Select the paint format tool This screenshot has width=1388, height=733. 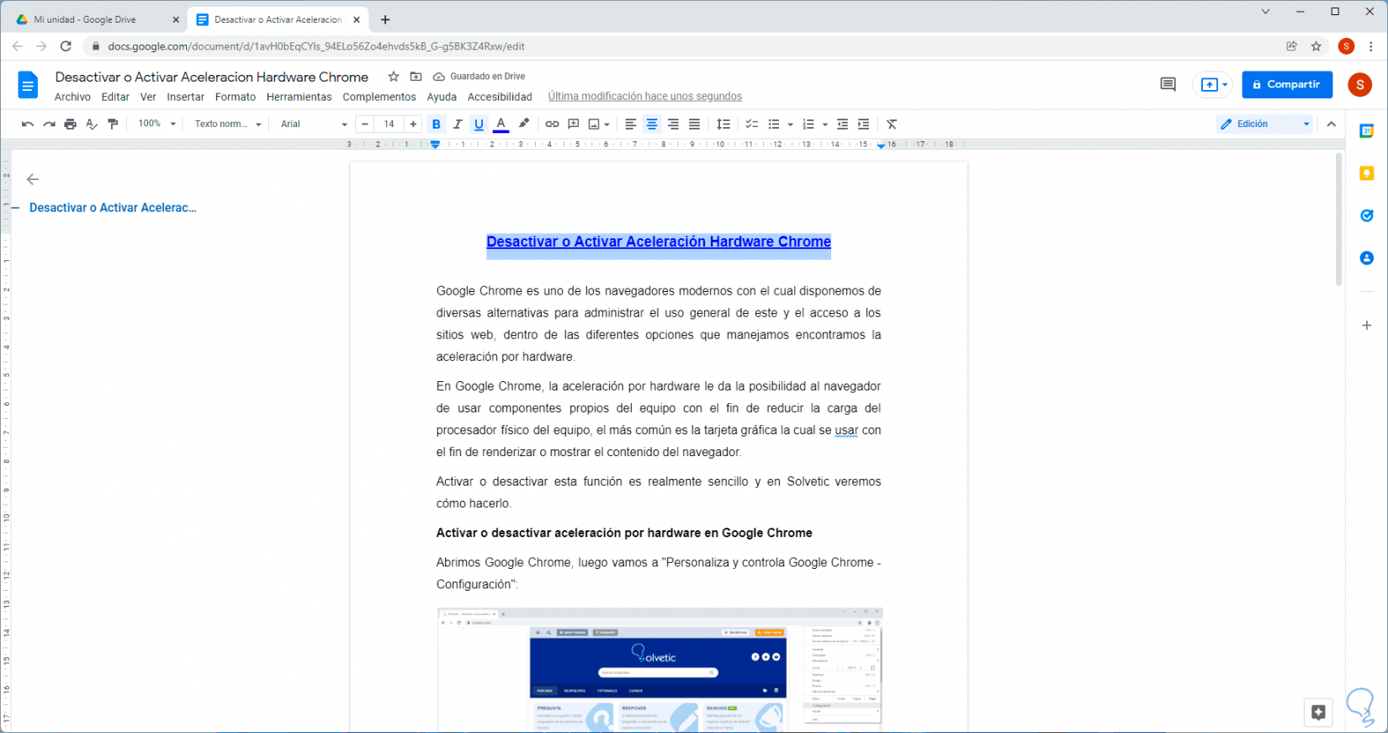coord(114,124)
